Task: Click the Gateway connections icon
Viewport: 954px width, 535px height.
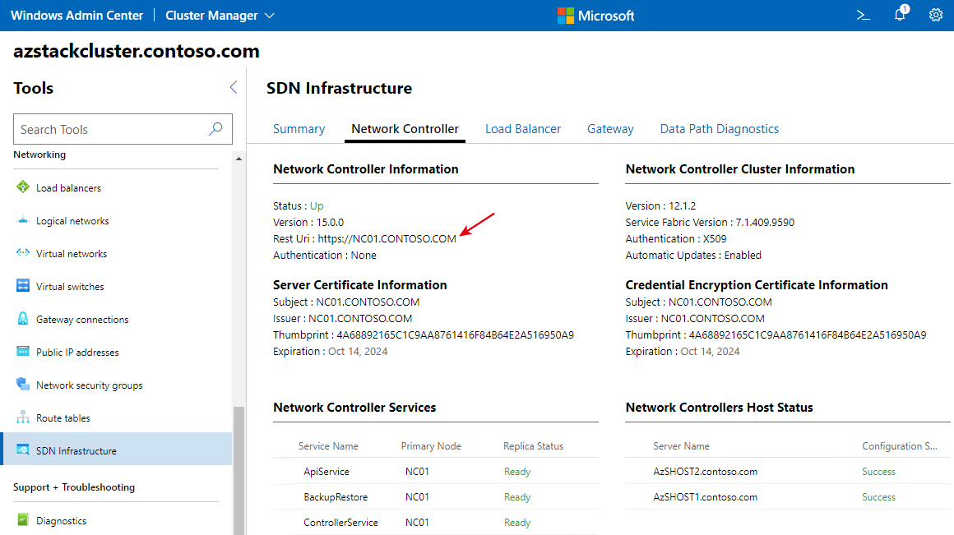Action: click(x=23, y=319)
